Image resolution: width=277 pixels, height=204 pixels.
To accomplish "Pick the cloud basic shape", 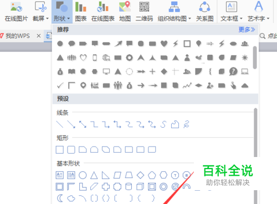I will [71, 198].
